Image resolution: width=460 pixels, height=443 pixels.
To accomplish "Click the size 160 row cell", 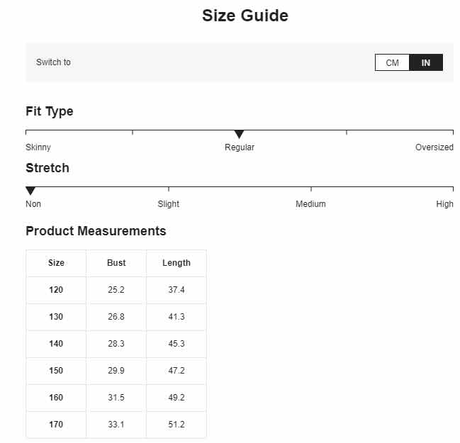I will (56, 398).
